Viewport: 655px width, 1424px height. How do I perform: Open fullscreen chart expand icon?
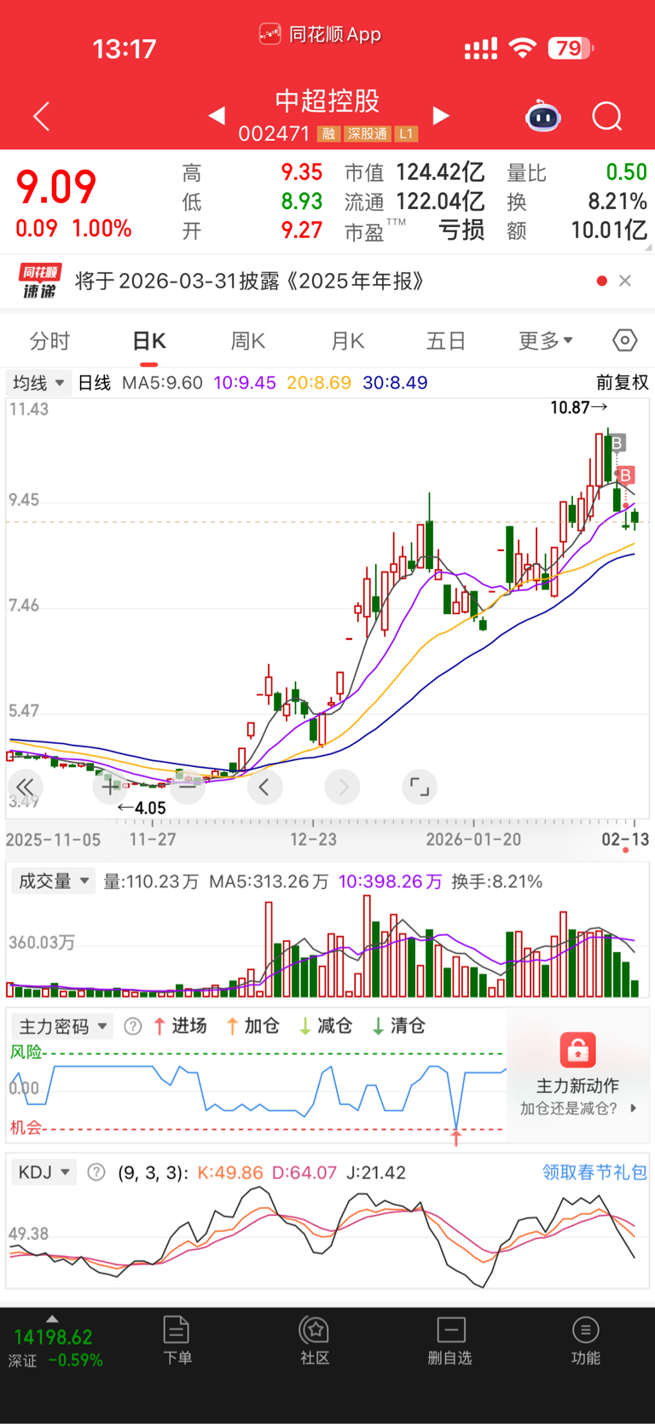pos(420,787)
